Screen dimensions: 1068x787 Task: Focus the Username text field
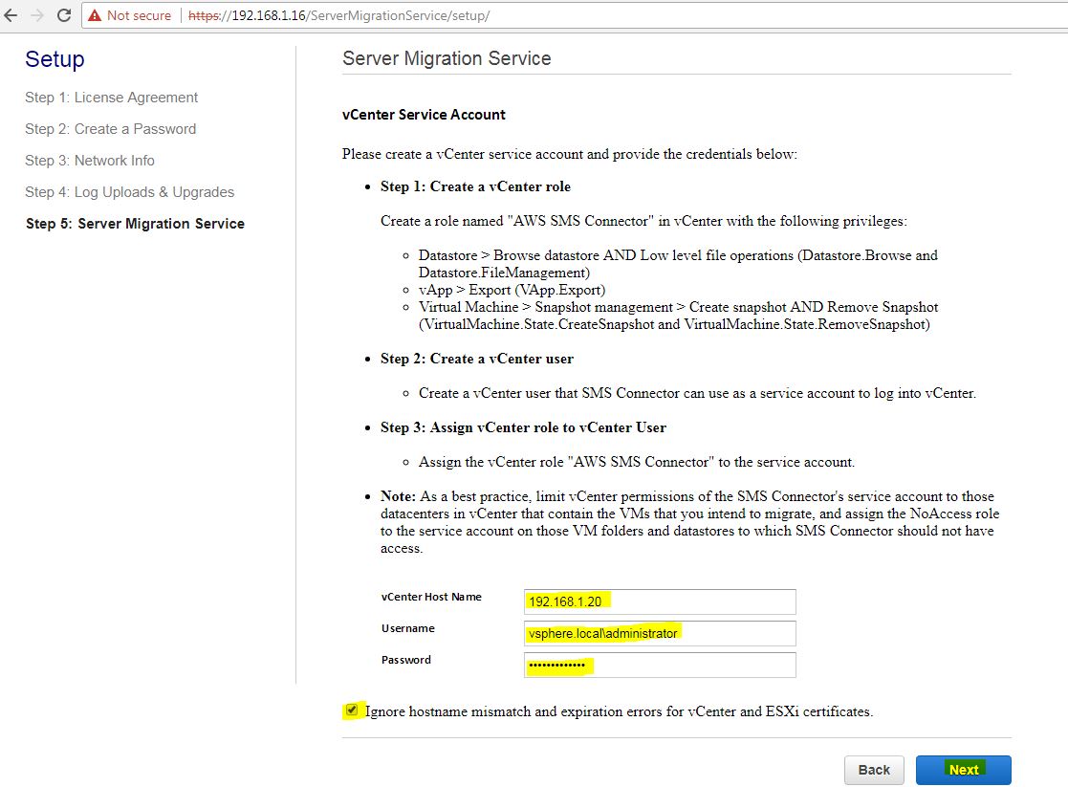pyautogui.click(x=659, y=633)
